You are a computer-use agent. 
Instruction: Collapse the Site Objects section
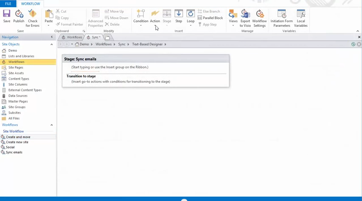pyautogui.click(x=52, y=44)
